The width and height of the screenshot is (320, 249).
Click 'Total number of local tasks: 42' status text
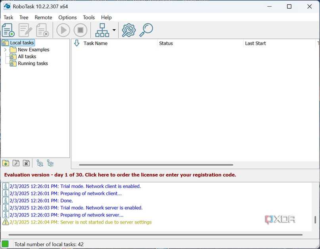pos(49,244)
